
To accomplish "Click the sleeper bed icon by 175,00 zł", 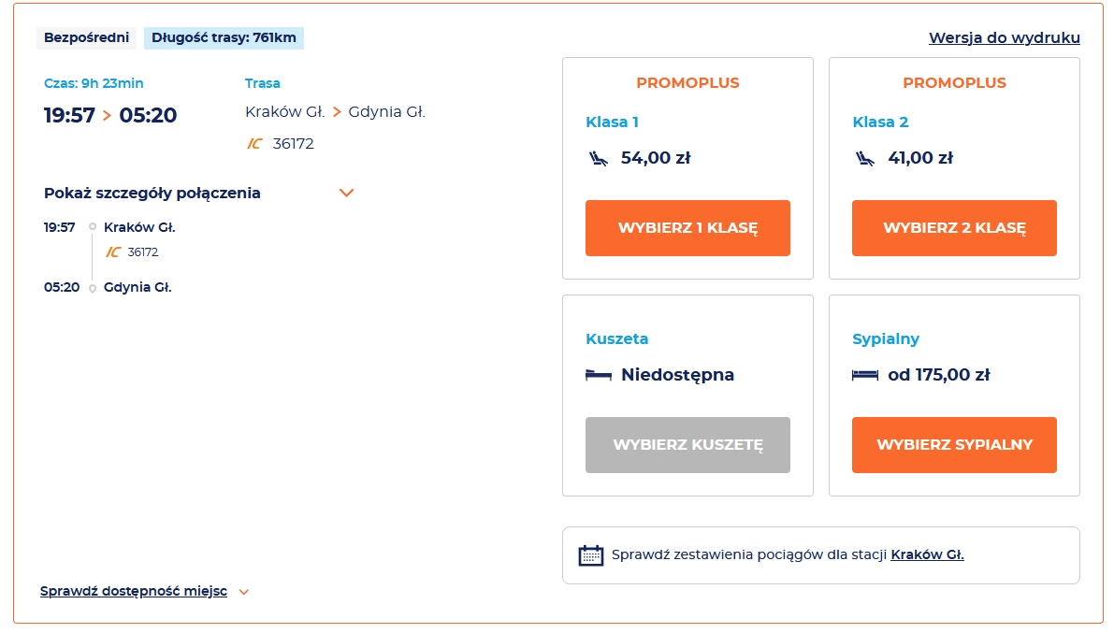I will tap(865, 375).
